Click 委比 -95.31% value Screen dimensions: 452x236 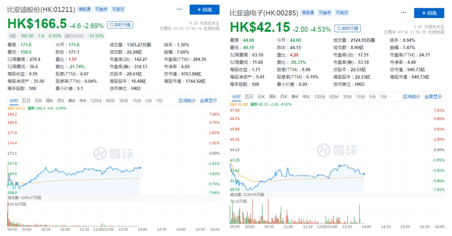point(298,62)
